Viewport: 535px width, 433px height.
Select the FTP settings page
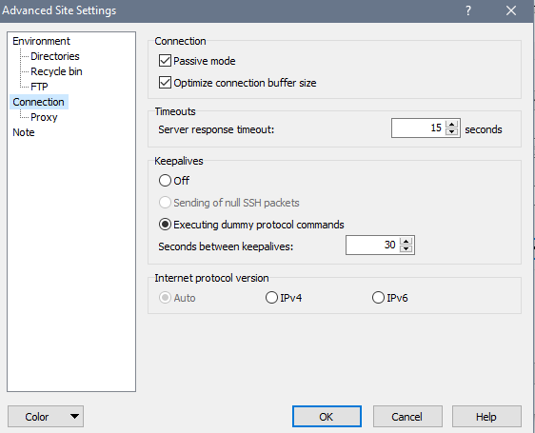click(x=39, y=87)
